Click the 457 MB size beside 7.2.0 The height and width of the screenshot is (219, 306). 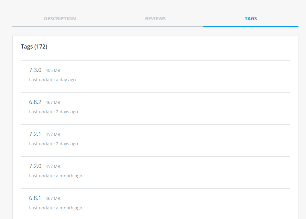pyautogui.click(x=53, y=167)
